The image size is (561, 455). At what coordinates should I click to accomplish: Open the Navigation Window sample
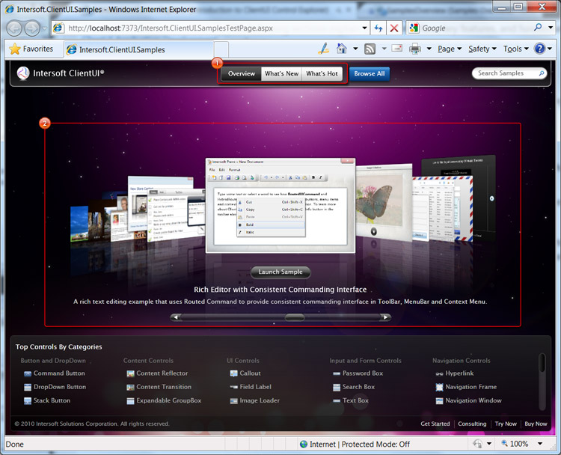(469, 400)
